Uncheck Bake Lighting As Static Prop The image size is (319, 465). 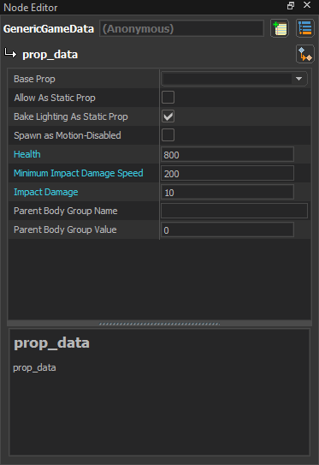pos(168,116)
